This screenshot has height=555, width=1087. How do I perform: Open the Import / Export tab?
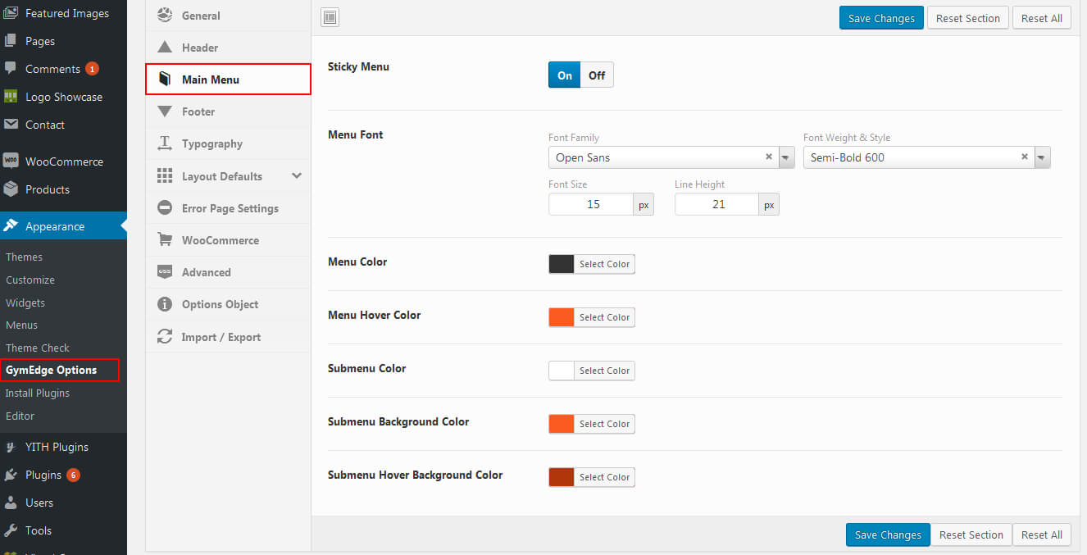[228, 337]
